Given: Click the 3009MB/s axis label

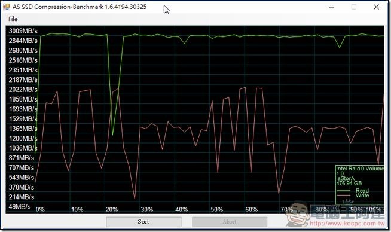Looking at the screenshot, I should point(23,31).
